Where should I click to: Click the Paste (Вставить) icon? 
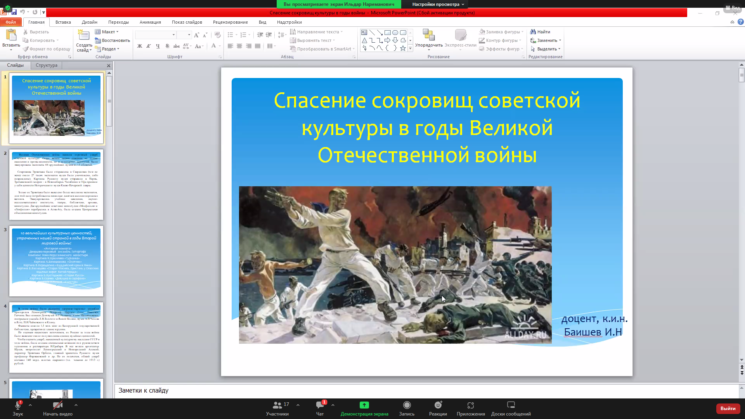pyautogui.click(x=11, y=35)
